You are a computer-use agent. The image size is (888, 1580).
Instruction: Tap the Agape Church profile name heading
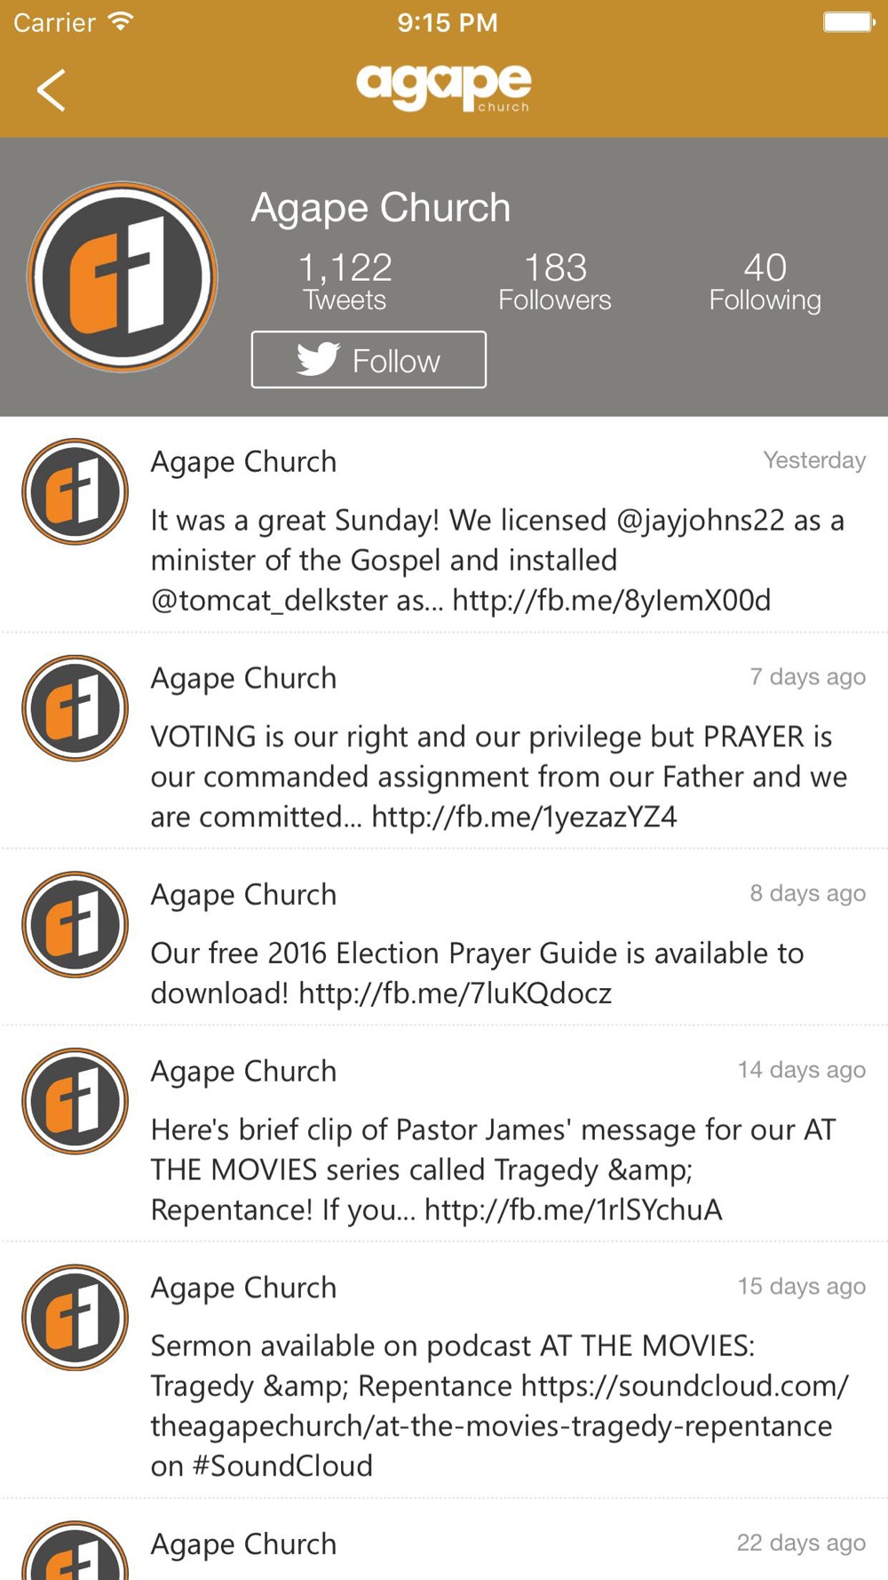(x=381, y=208)
